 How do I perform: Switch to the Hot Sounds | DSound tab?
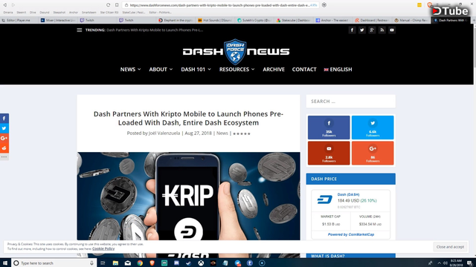coord(215,20)
